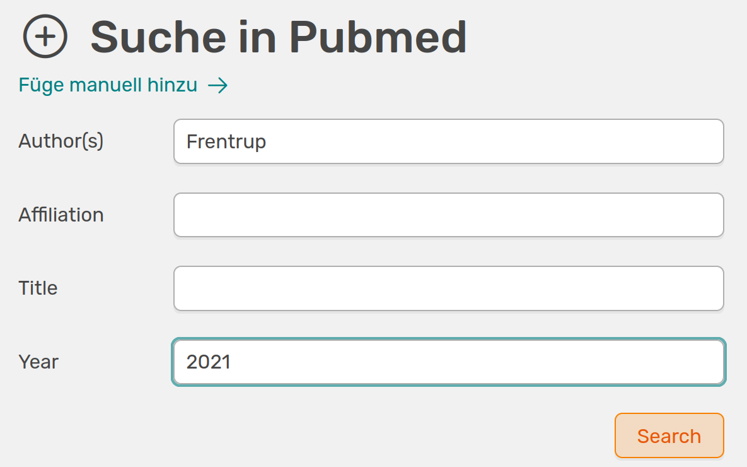Click the "Author(s)" label
Viewport: 747px width, 467px height.
point(61,141)
